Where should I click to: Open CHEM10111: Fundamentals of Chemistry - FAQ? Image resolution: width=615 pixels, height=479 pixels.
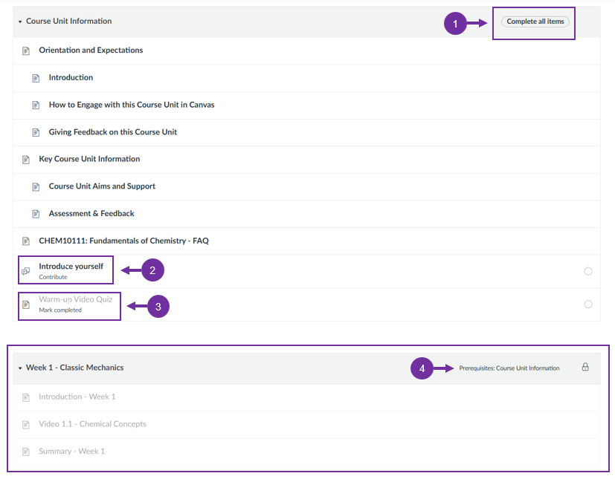coord(123,241)
